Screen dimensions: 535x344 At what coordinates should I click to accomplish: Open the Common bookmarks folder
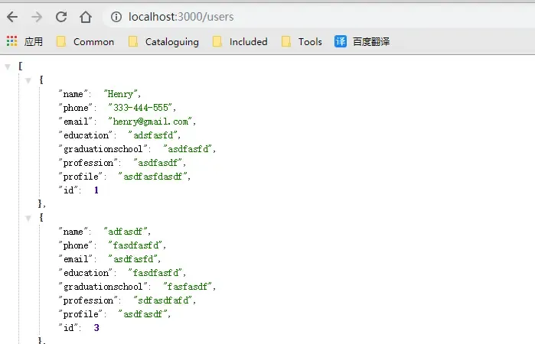pos(85,41)
